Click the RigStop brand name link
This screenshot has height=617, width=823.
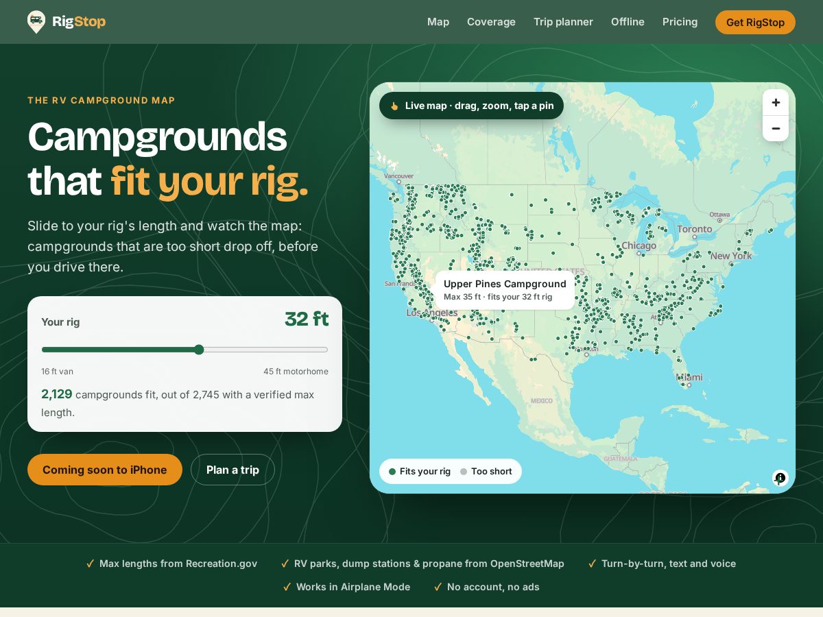79,22
